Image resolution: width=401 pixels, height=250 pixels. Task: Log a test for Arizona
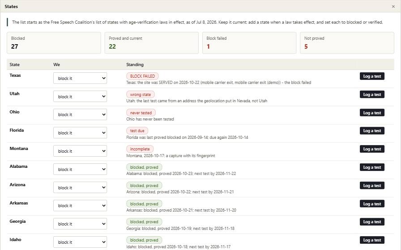pos(372,185)
